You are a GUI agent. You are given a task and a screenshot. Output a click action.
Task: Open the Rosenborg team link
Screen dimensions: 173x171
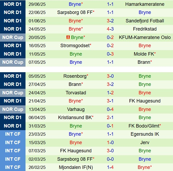click(75, 76)
